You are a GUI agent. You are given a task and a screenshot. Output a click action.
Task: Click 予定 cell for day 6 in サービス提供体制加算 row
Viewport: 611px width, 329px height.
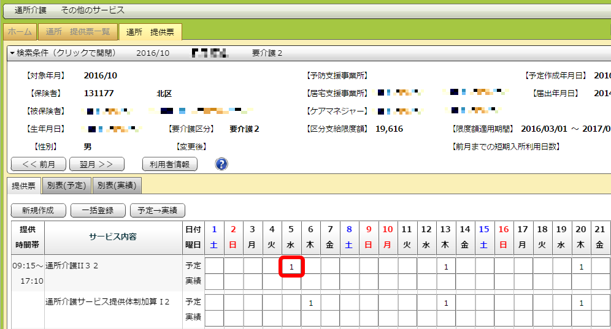point(311,303)
